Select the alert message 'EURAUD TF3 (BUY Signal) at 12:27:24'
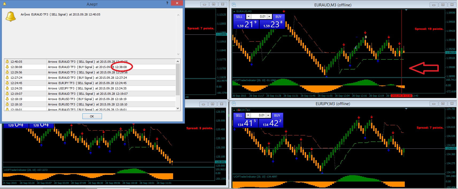The width and height of the screenshot is (458, 189). tap(87, 78)
